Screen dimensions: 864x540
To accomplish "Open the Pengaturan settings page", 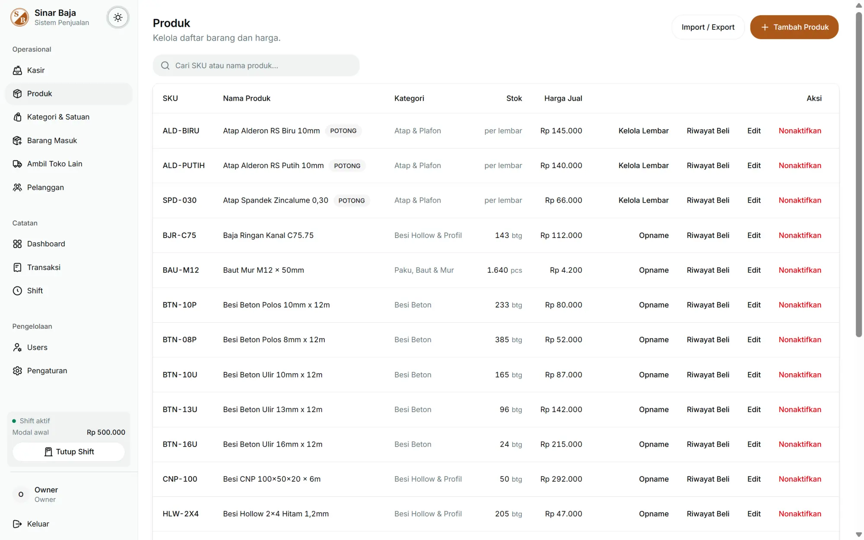I will [69, 371].
